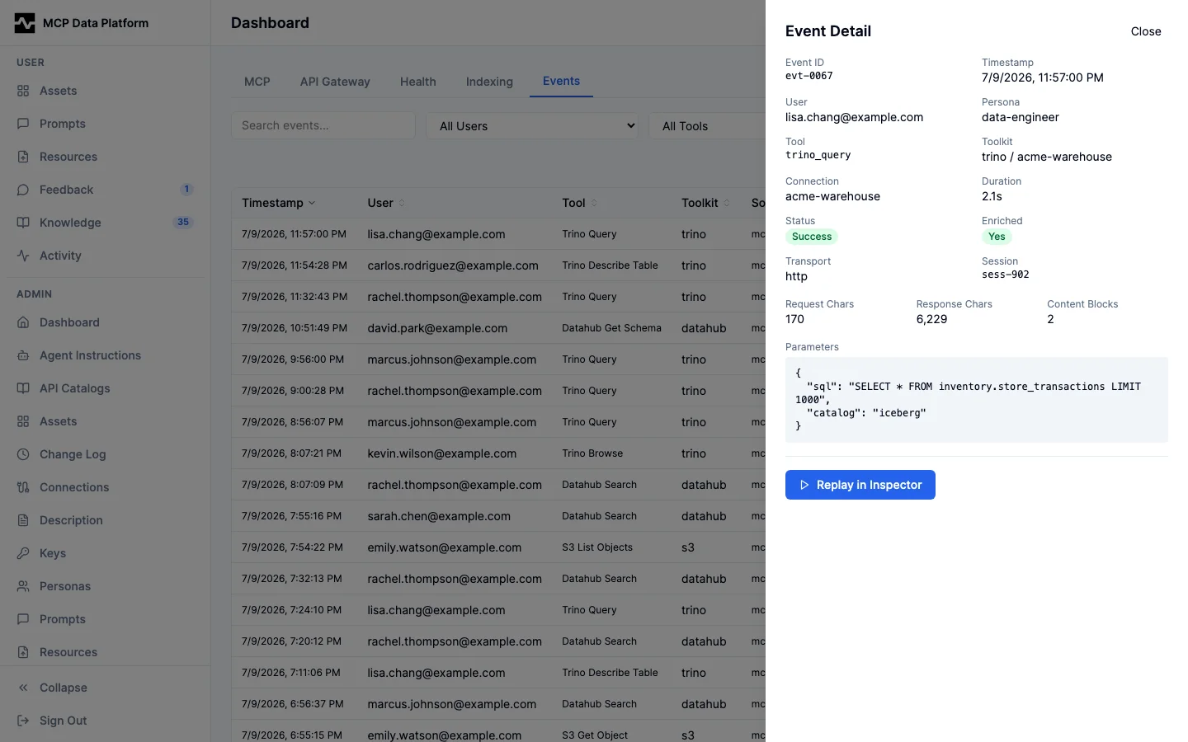The width and height of the screenshot is (1188, 742).
Task: Sort the table by User column
Action: tap(386, 203)
